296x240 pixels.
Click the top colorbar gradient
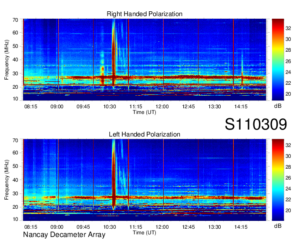coord(278,60)
